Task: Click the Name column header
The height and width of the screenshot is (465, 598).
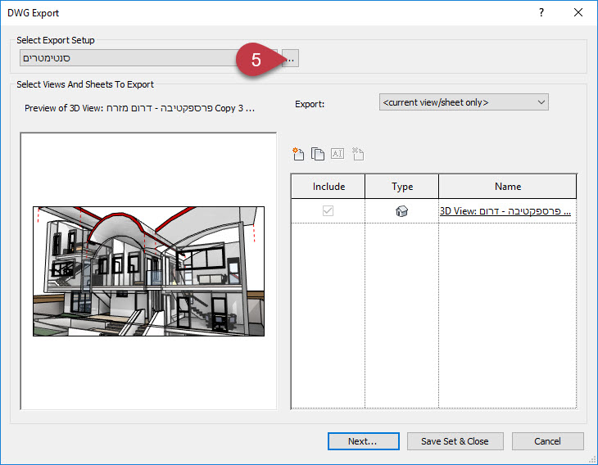Action: [507, 187]
